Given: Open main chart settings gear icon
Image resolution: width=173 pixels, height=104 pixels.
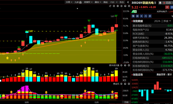Looking at the screenshot, I should click(121, 6).
